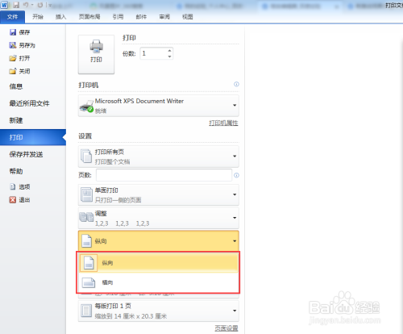Open the 调整 collate dropdown
The image size is (403, 334).
[159, 218]
